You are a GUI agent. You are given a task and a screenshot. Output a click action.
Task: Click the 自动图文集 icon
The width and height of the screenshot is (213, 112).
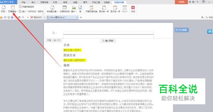(52, 8)
